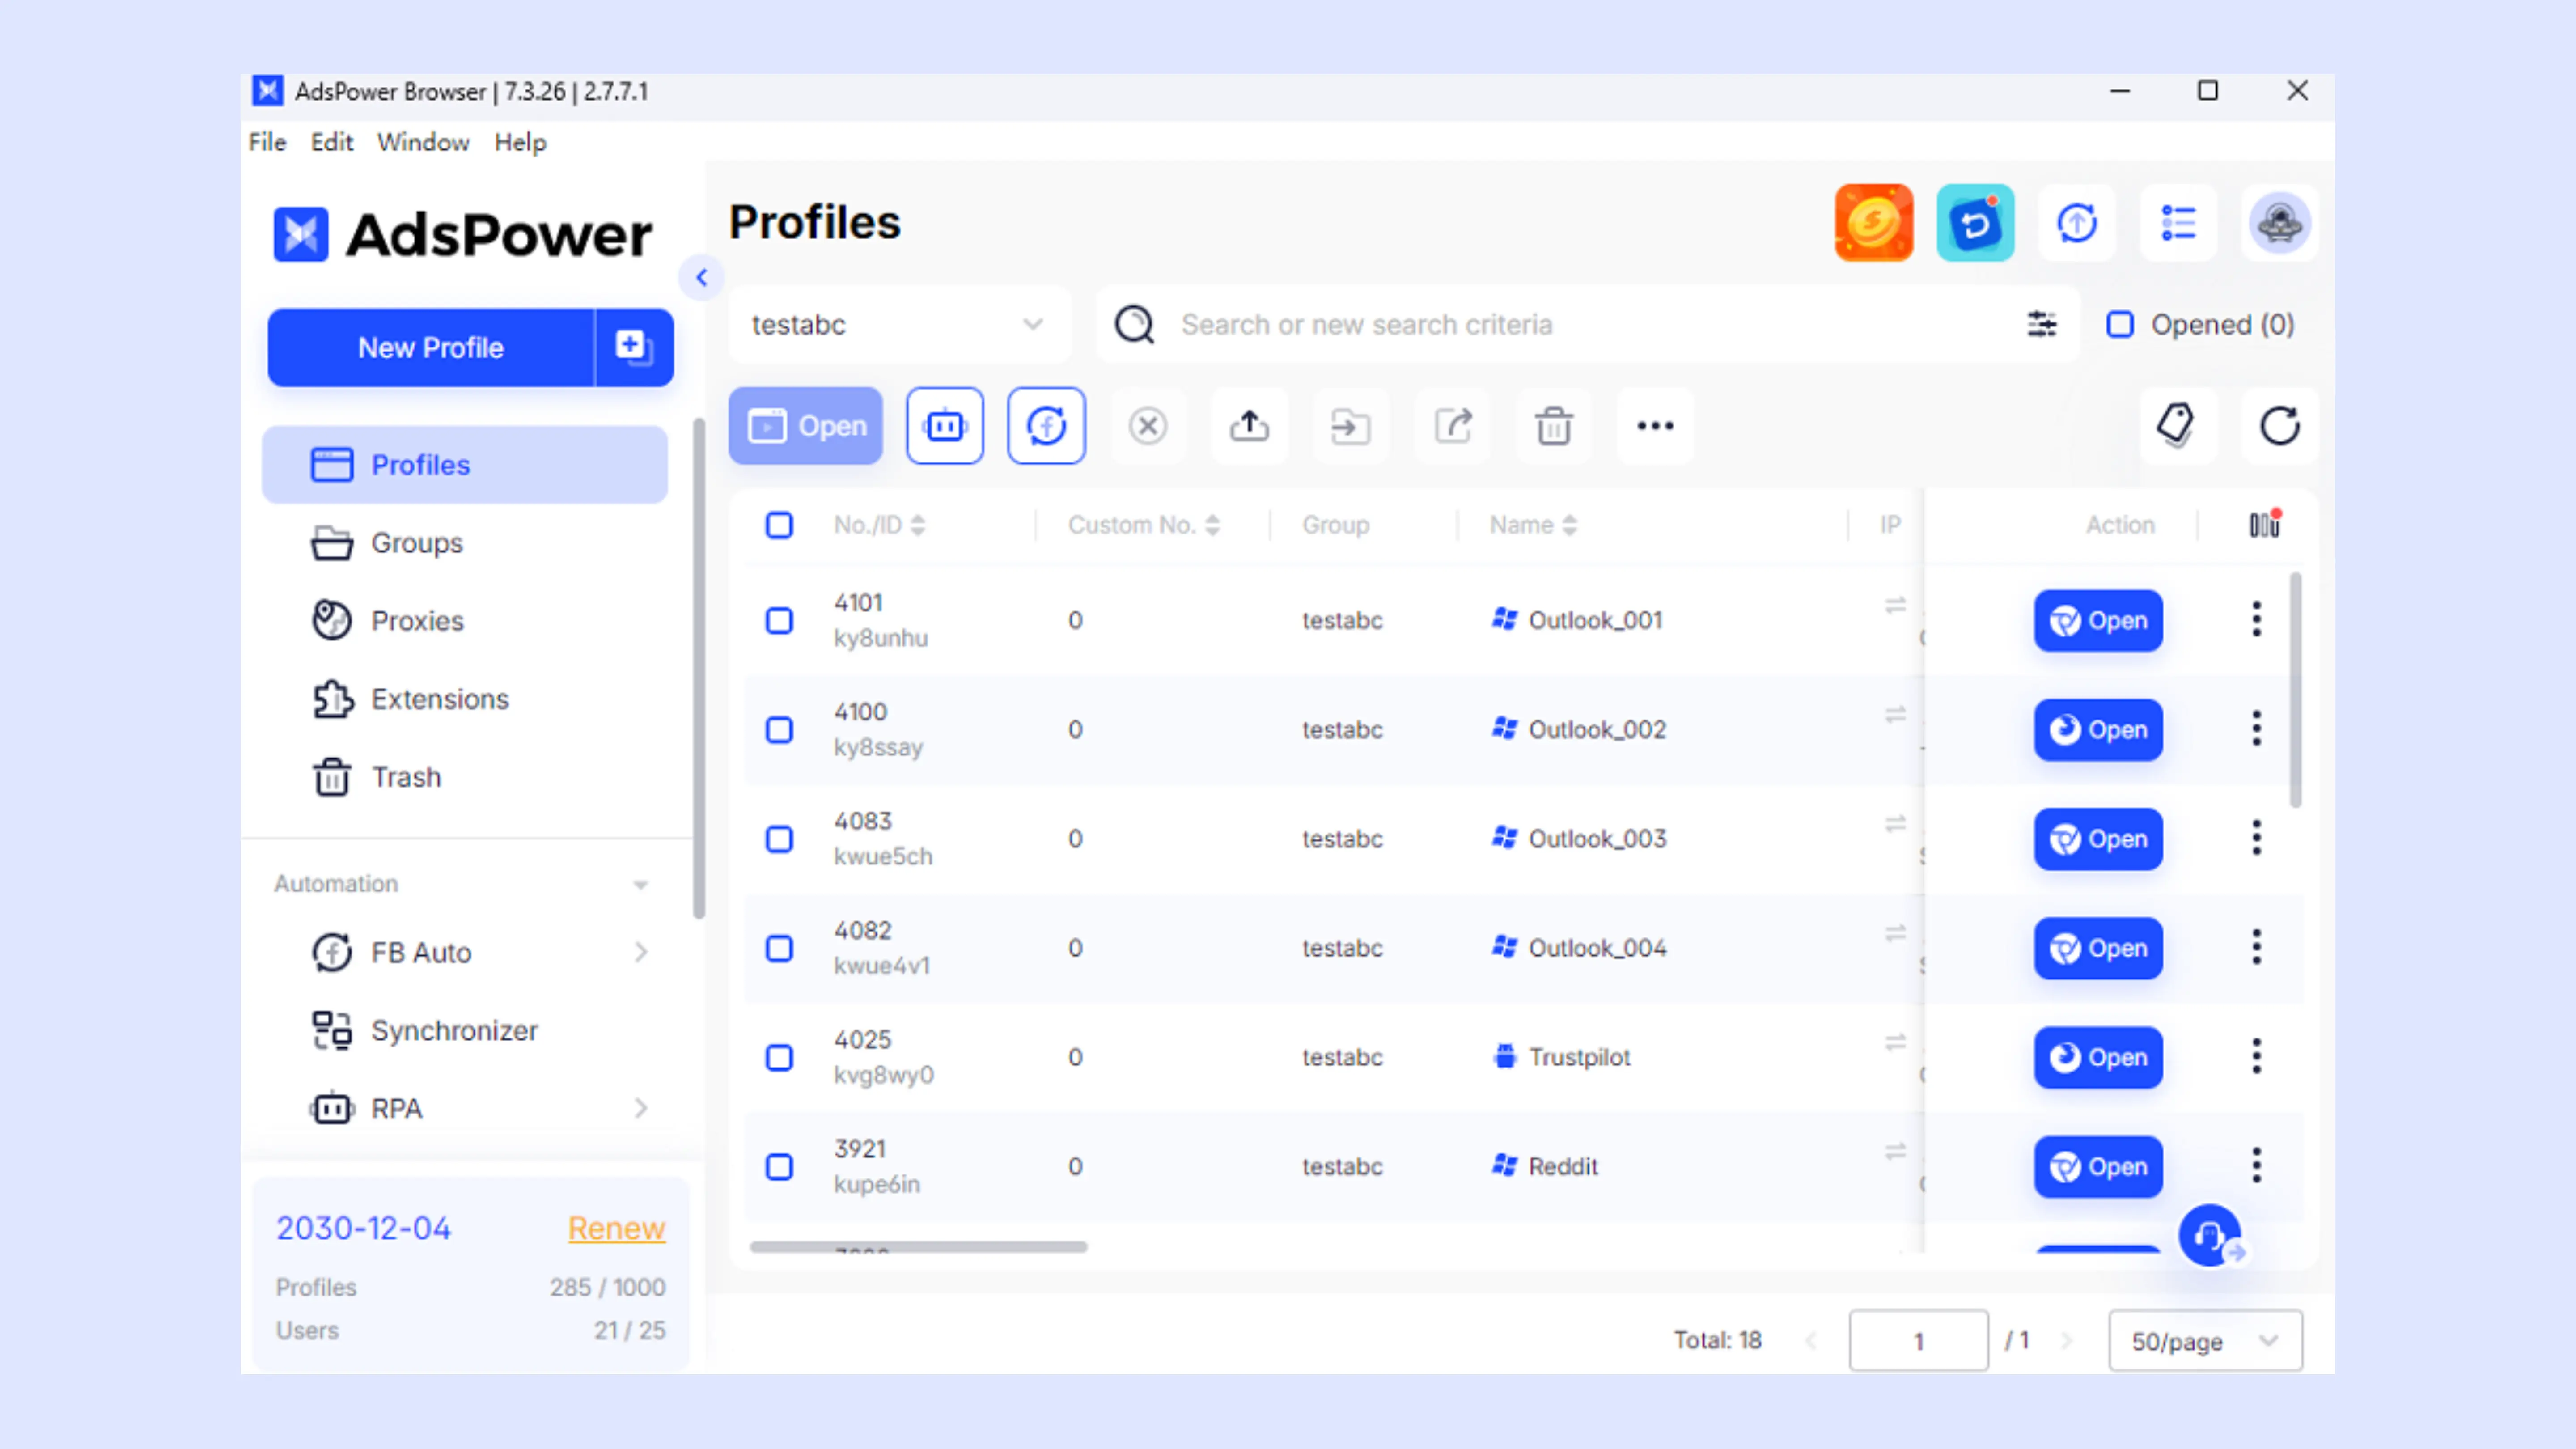Open the Extensions sidebar item
The image size is (2576, 1449).
(x=465, y=699)
